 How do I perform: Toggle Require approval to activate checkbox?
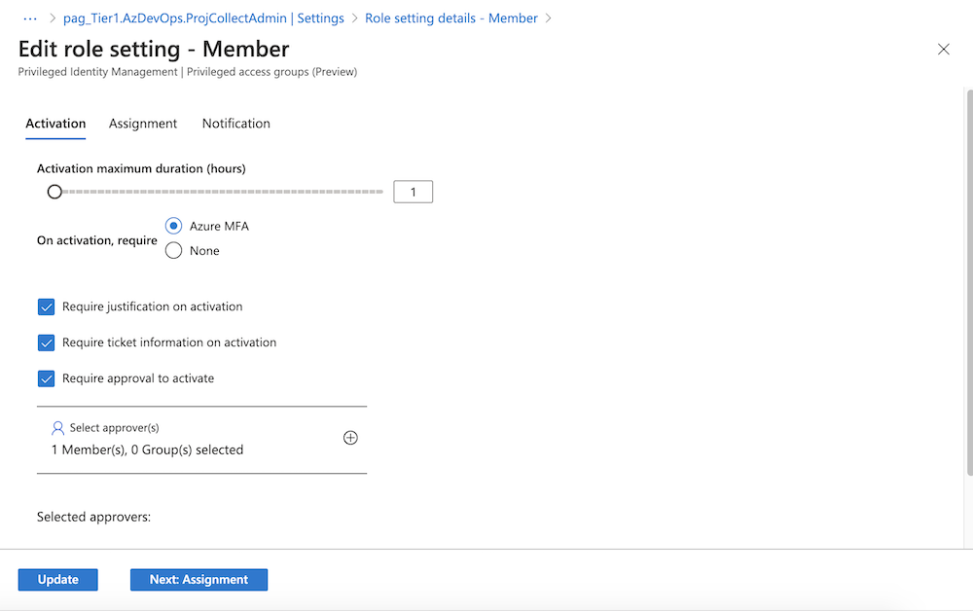point(47,379)
